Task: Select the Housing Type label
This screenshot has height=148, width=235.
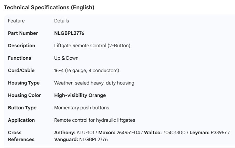Action: (23, 83)
